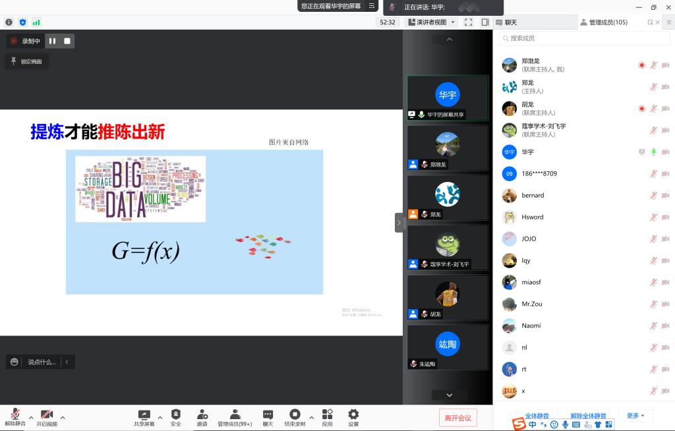Unmute microphone via 解除静音 button
The width and height of the screenshot is (675, 431).
click(15, 415)
